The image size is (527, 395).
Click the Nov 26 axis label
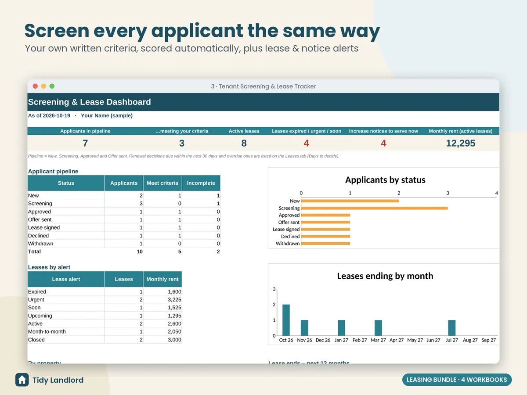pos(304,340)
